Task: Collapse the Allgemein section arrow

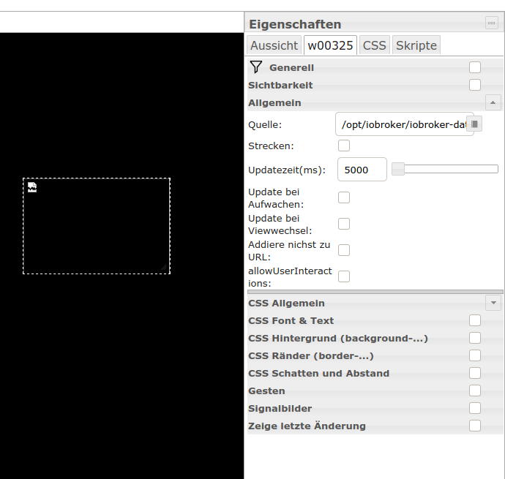Action: [493, 102]
